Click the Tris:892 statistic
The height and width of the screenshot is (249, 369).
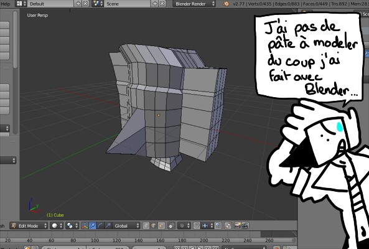[339, 4]
